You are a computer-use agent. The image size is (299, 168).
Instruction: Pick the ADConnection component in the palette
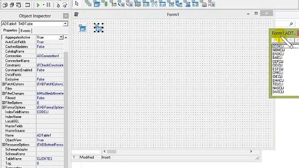tap(97, 3)
